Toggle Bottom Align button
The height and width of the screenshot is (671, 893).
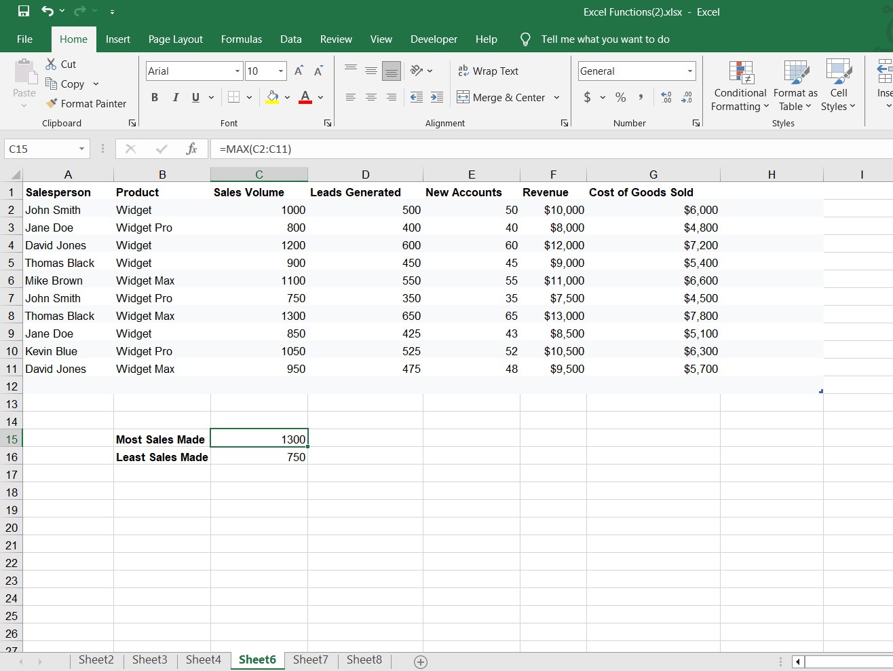point(392,71)
